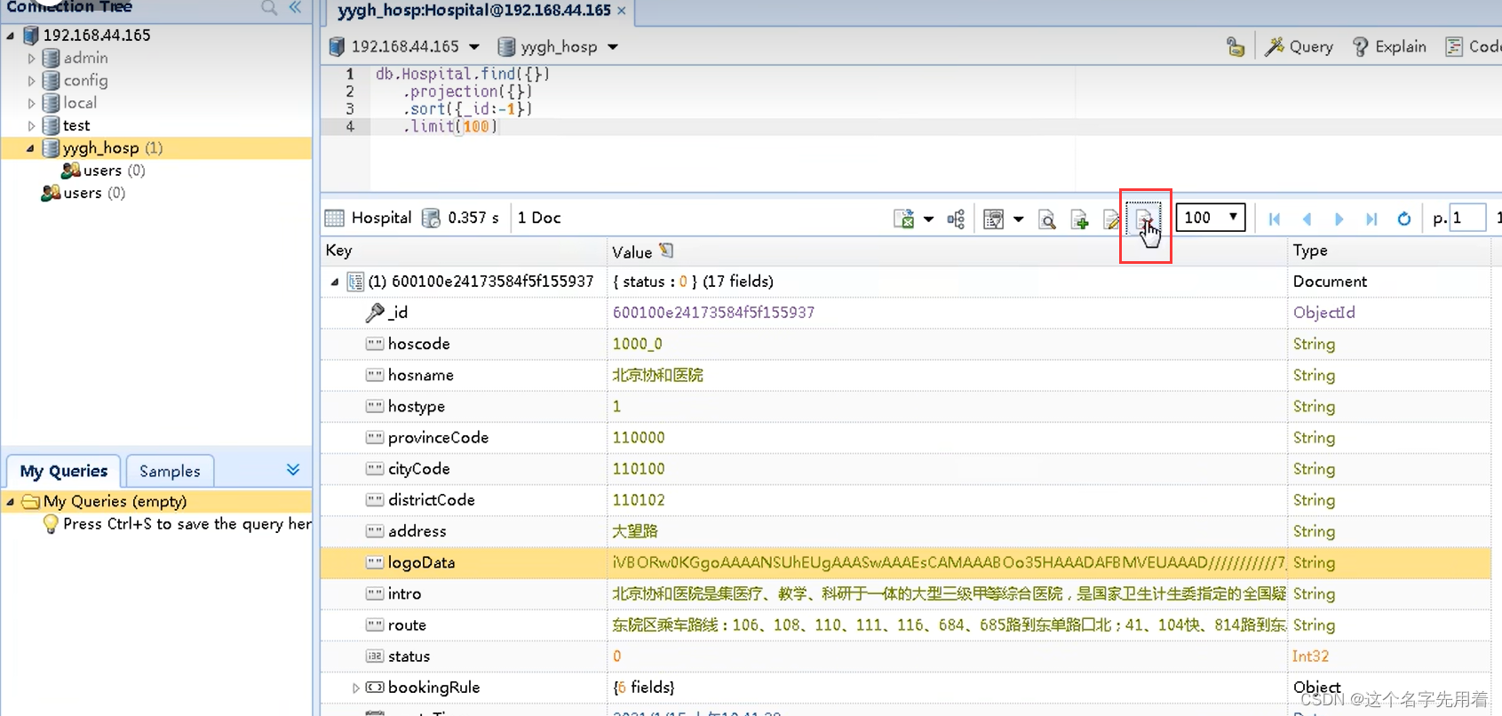Expand the test database node

tap(31, 126)
